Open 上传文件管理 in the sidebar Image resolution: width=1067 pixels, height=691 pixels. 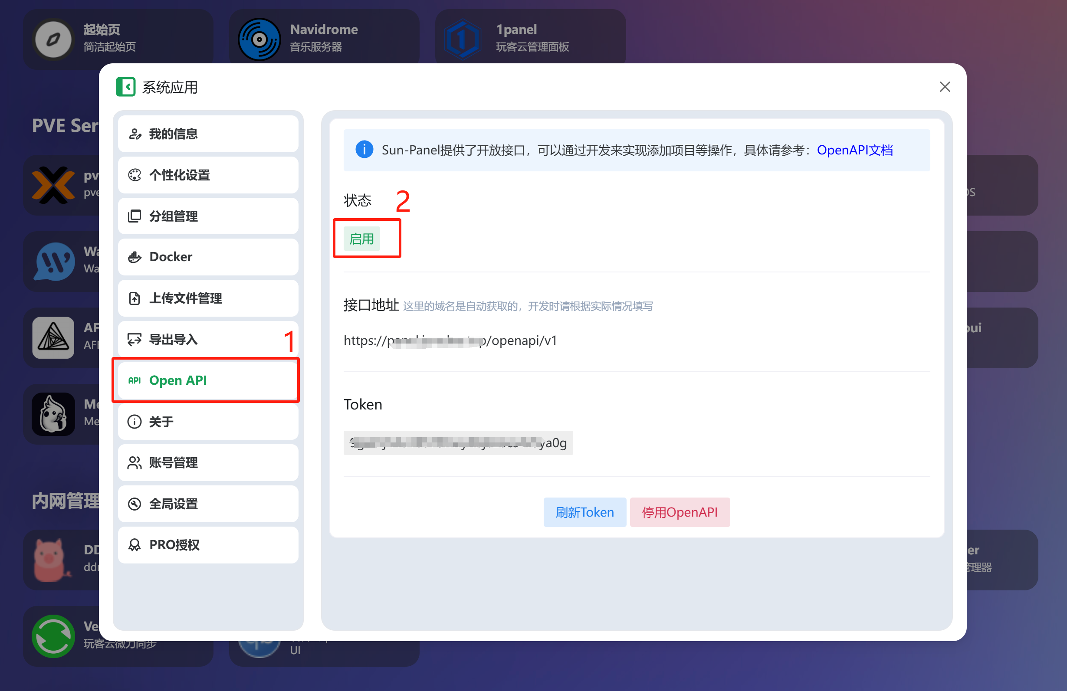tap(208, 298)
